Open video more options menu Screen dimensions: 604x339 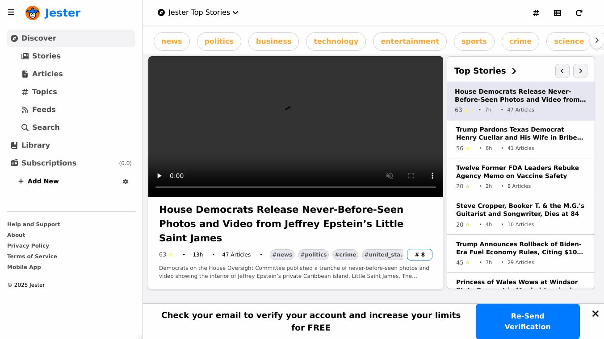432,176
